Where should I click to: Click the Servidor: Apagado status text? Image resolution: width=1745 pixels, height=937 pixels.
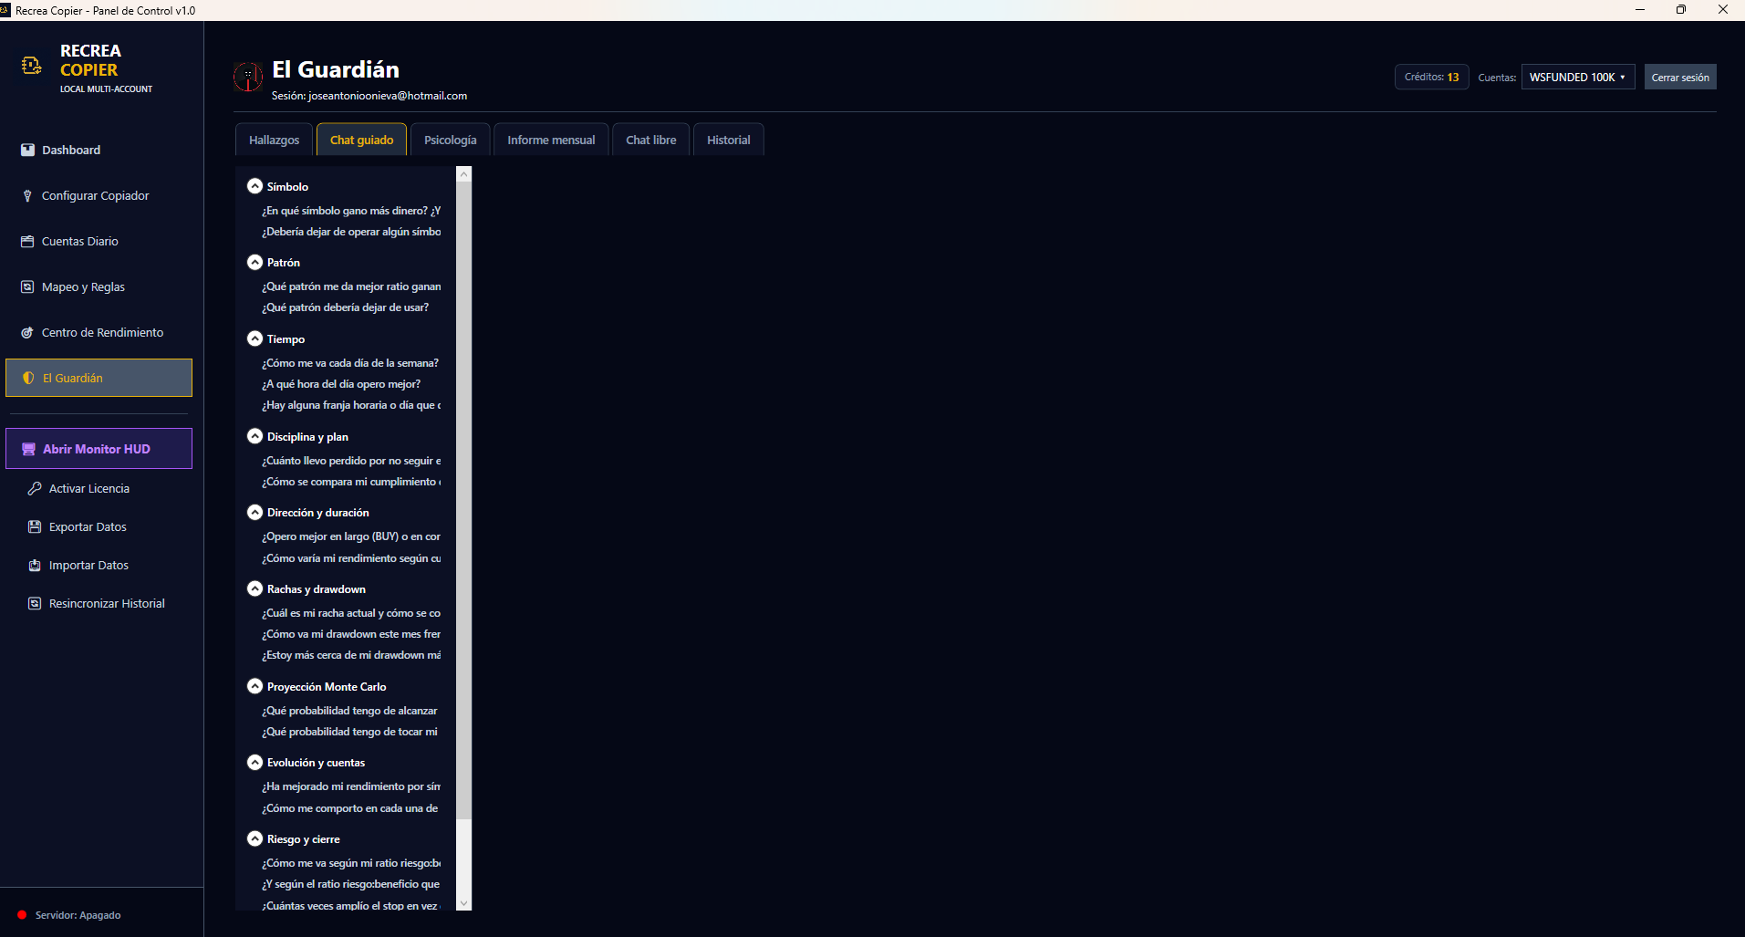click(78, 915)
